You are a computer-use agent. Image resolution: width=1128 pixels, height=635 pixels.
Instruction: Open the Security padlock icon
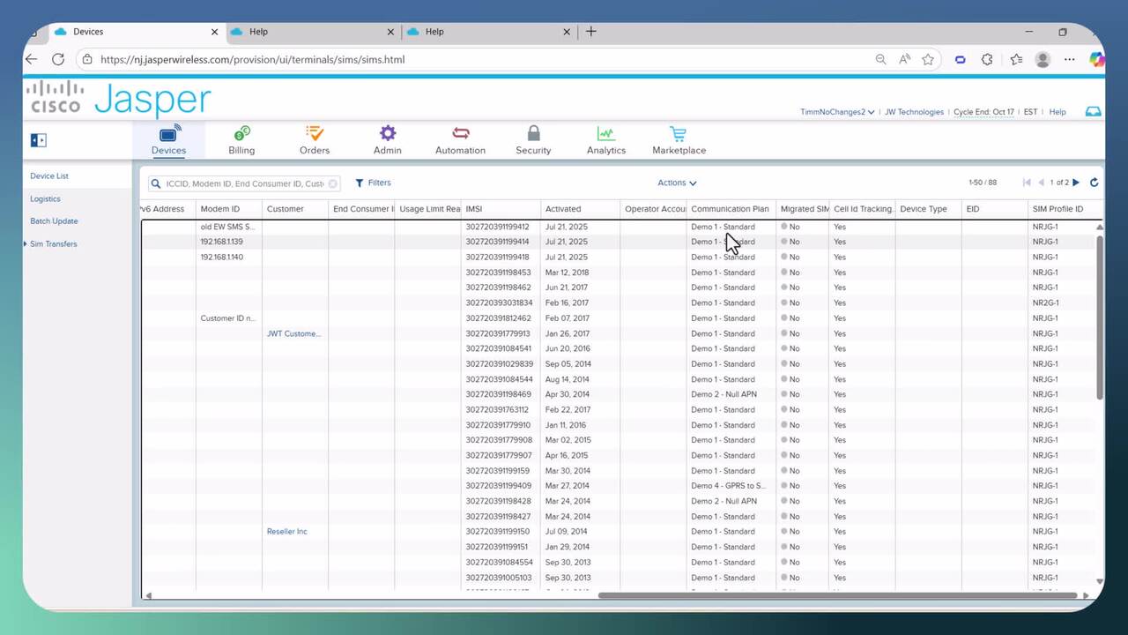click(533, 134)
